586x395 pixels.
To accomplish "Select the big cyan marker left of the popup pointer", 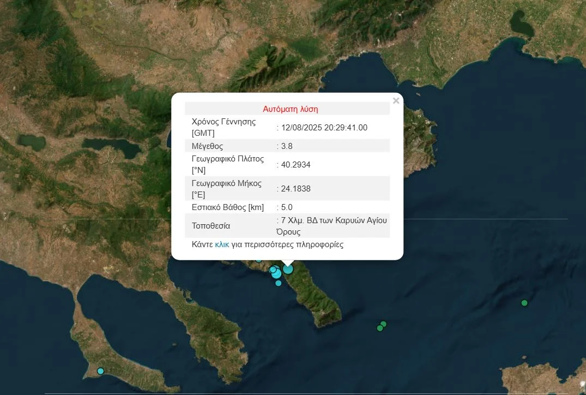I will pyautogui.click(x=276, y=273).
